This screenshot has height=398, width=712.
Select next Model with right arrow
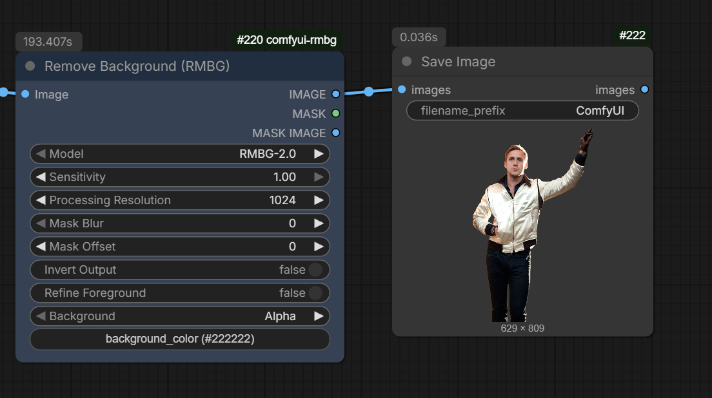[319, 154]
